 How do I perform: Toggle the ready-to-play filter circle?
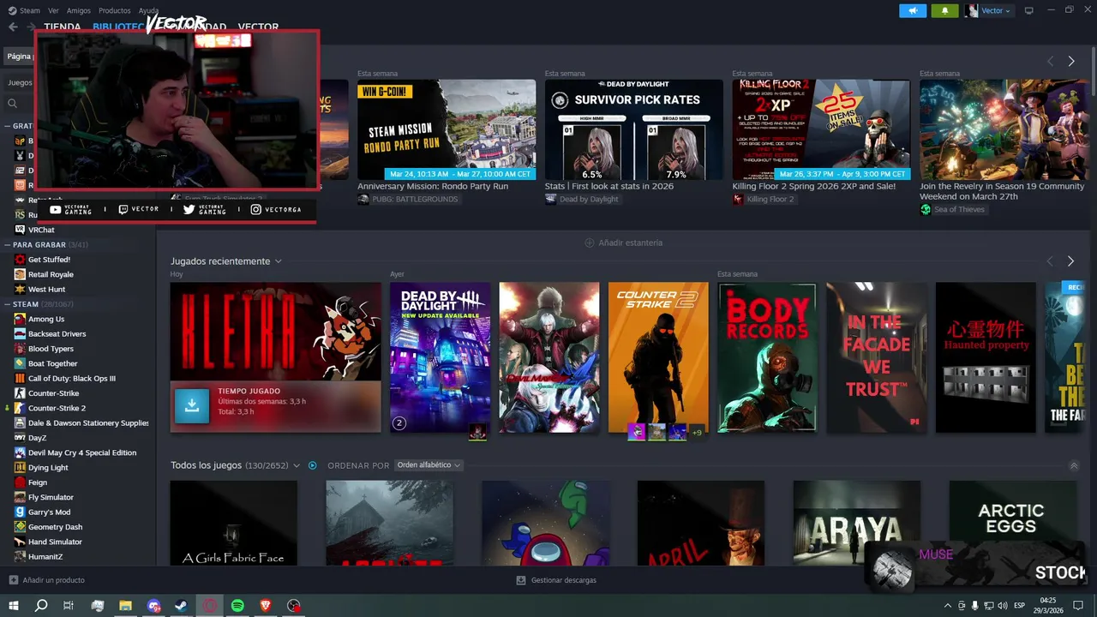click(x=313, y=465)
